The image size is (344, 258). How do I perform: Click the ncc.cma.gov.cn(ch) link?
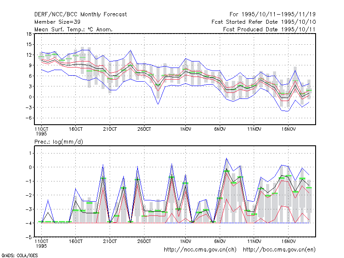[x=200, y=250]
